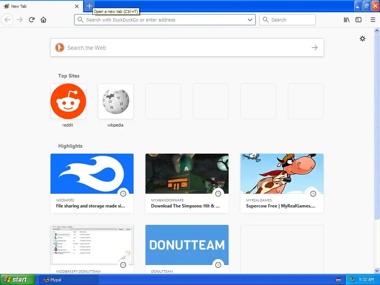380x285 pixels.
Task: Open the home page icon
Action: [43, 20]
